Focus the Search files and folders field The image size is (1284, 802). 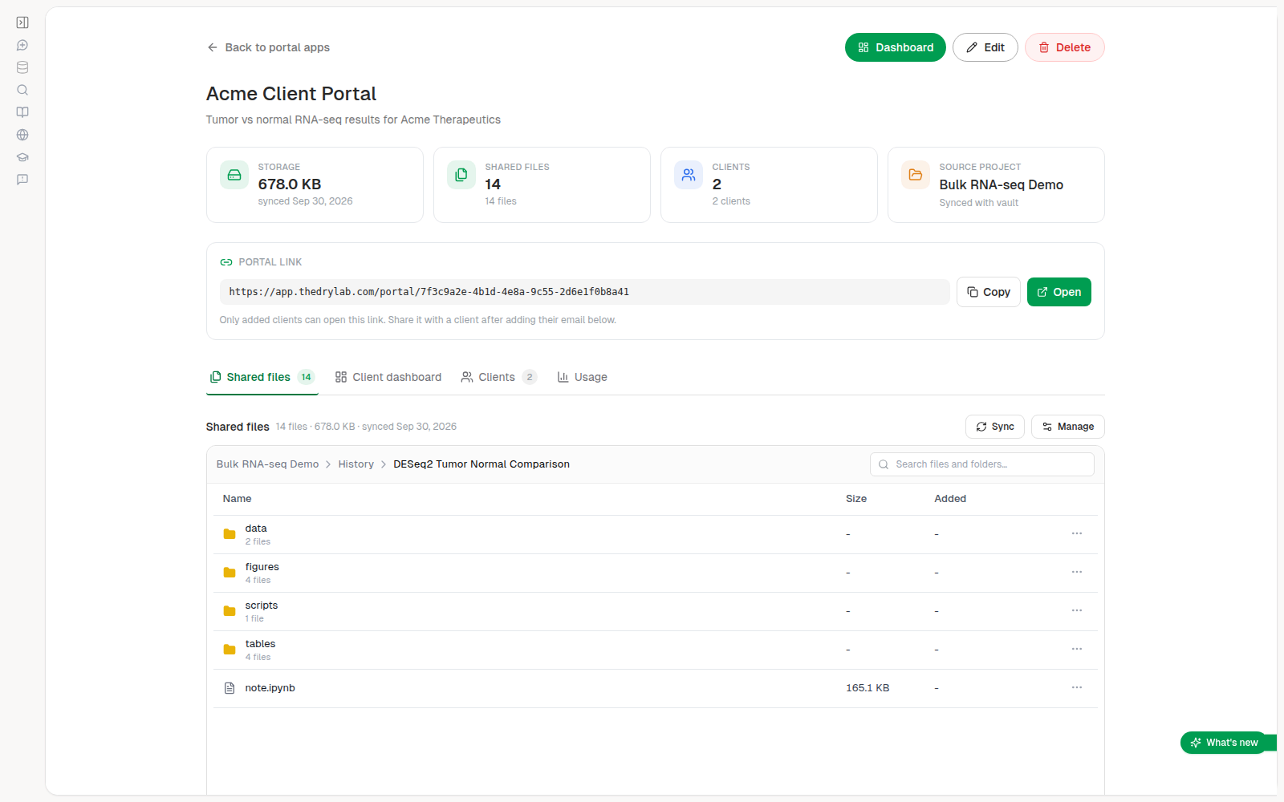point(982,464)
